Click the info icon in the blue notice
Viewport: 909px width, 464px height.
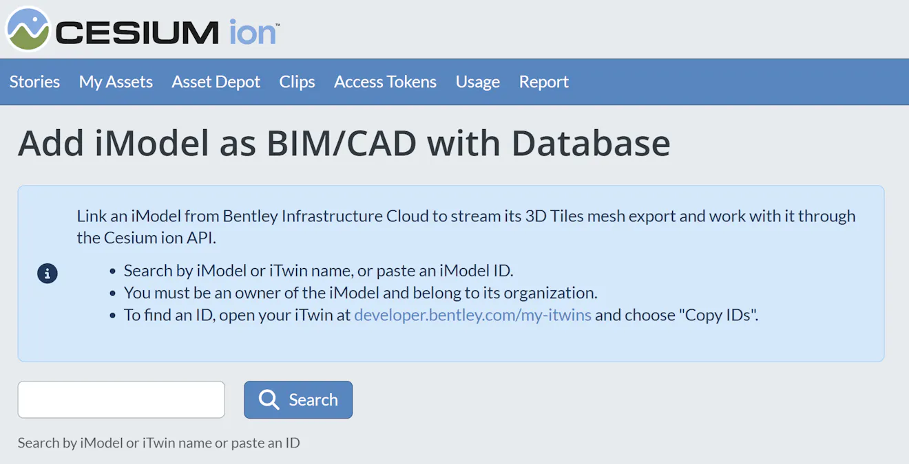48,274
